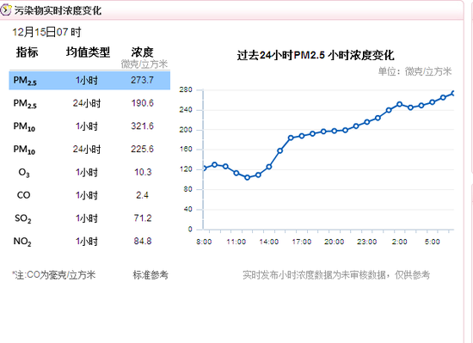This screenshot has width=473, height=343.
Task: Select the PM2.5 24小时 row
Action: coord(89,103)
